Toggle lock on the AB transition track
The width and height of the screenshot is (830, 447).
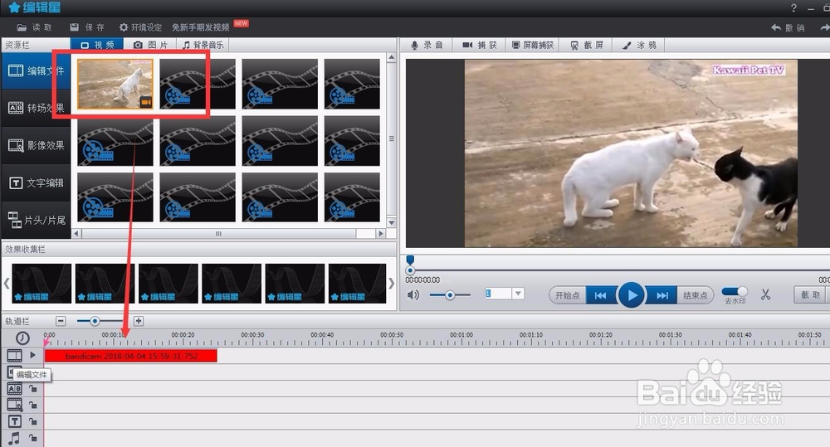33,389
